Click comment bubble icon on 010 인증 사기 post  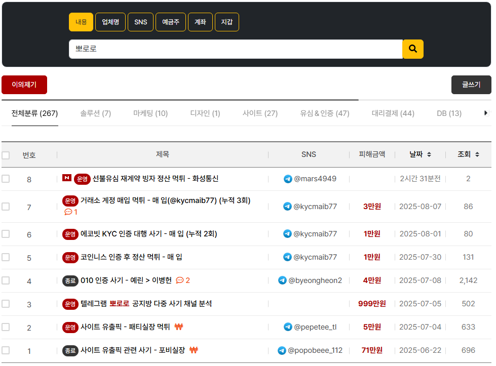tap(179, 280)
